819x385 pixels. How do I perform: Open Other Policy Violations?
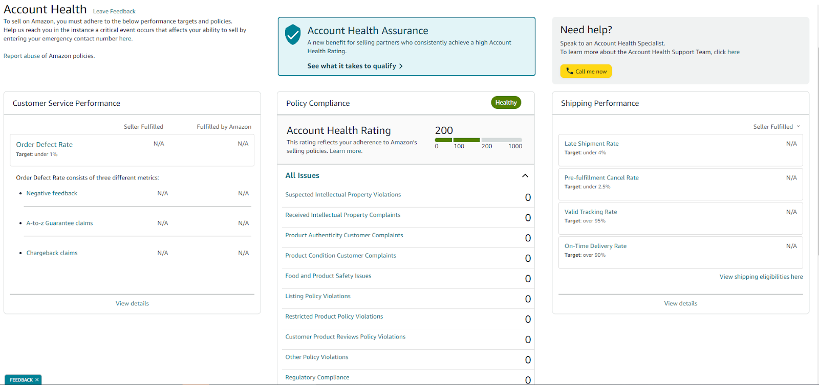click(x=316, y=357)
